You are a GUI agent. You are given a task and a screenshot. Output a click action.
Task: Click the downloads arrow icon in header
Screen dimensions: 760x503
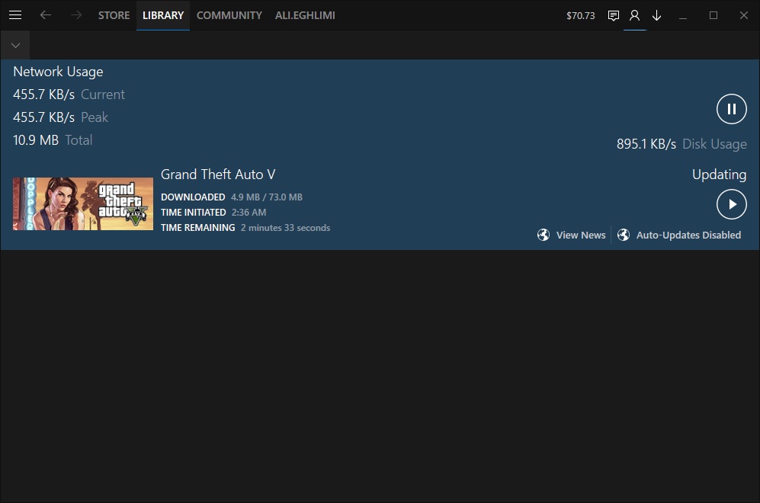[656, 15]
